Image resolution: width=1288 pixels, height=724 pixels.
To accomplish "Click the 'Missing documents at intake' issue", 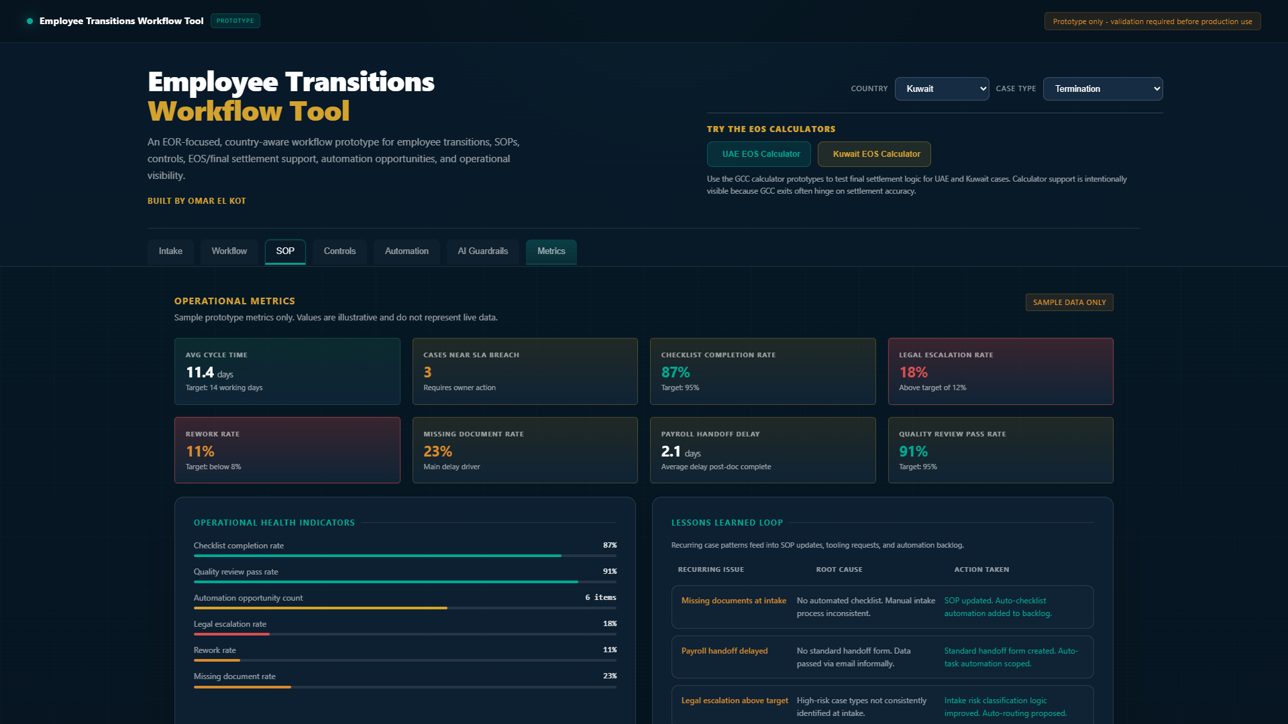I will [x=734, y=601].
